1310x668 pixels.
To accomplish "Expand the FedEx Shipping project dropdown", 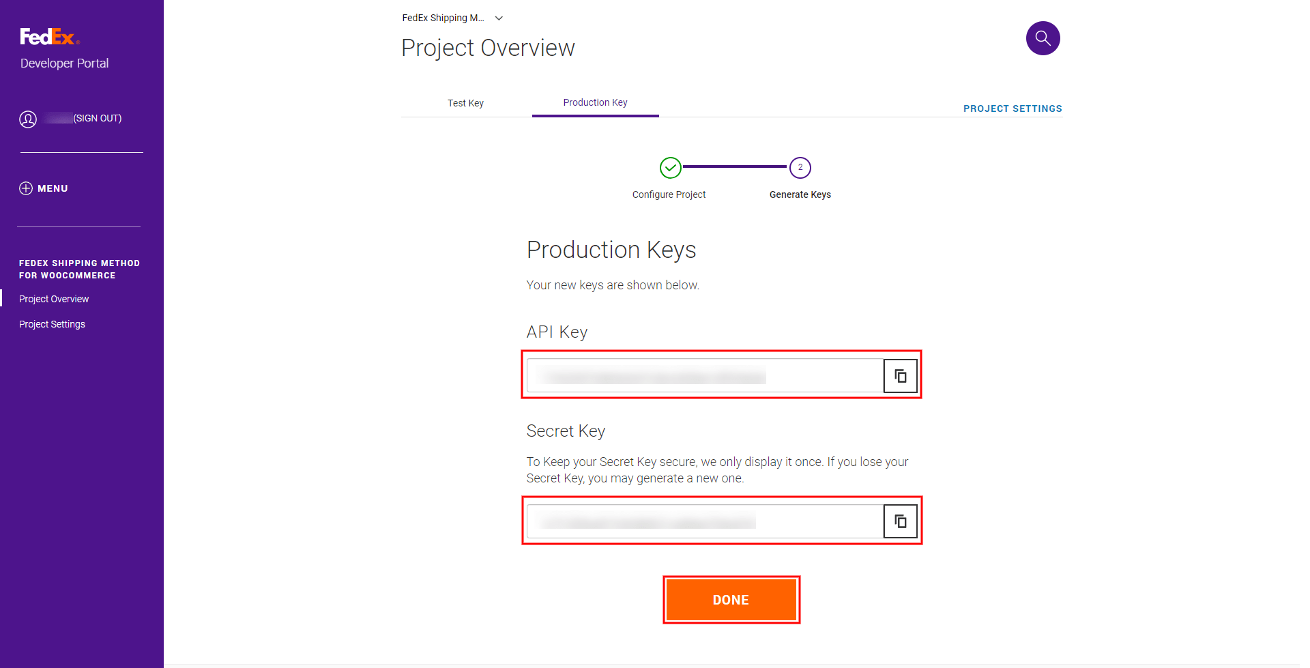I will (x=499, y=18).
